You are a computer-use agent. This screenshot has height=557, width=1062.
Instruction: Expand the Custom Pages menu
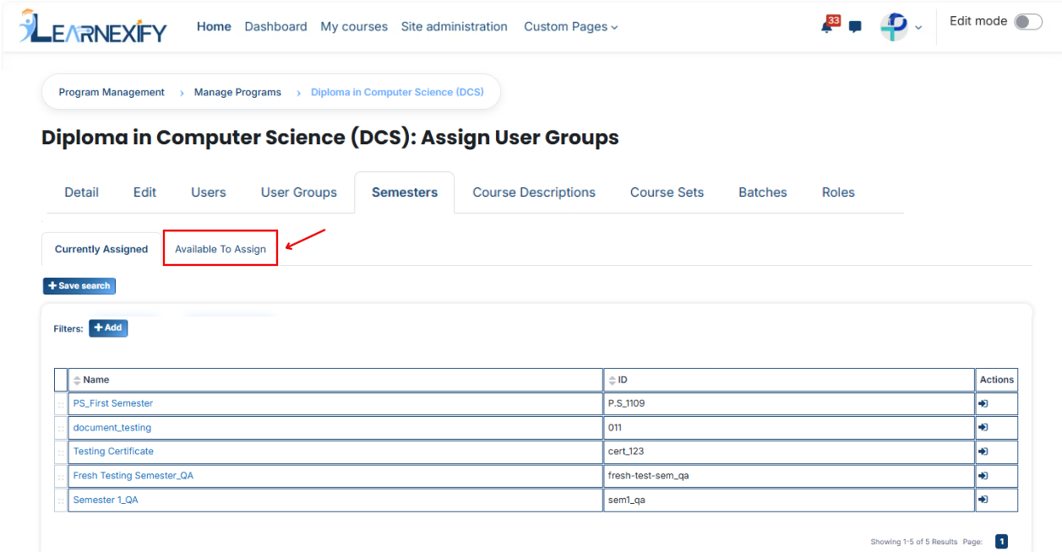(x=571, y=27)
